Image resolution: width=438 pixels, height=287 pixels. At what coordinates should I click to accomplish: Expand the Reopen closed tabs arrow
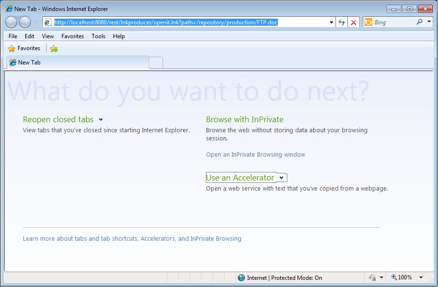101,120
